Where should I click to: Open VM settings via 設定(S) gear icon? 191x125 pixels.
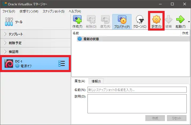tap(156, 19)
